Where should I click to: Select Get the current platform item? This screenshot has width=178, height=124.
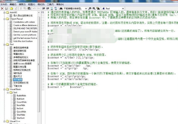coord(25,35)
